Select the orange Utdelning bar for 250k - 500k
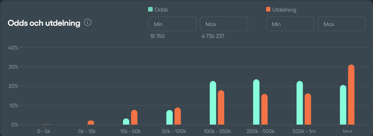 pyautogui.click(x=264, y=110)
